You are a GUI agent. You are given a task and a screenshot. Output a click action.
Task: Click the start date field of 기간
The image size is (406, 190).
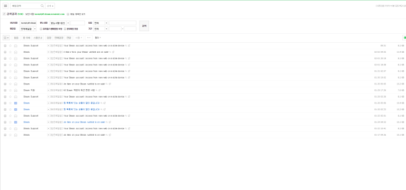(x=115, y=28)
